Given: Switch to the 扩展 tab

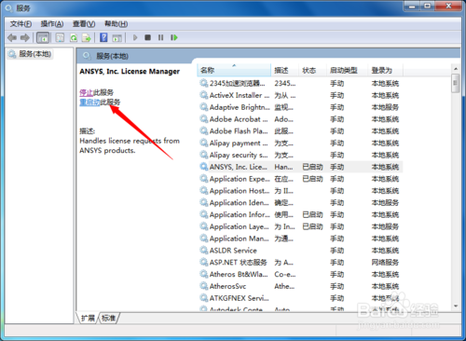Looking at the screenshot, I should click(88, 318).
